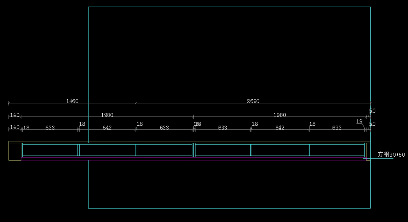This screenshot has width=408, height=222.
Task: Select the 633 dimension just left of center
Action: tap(164, 128)
